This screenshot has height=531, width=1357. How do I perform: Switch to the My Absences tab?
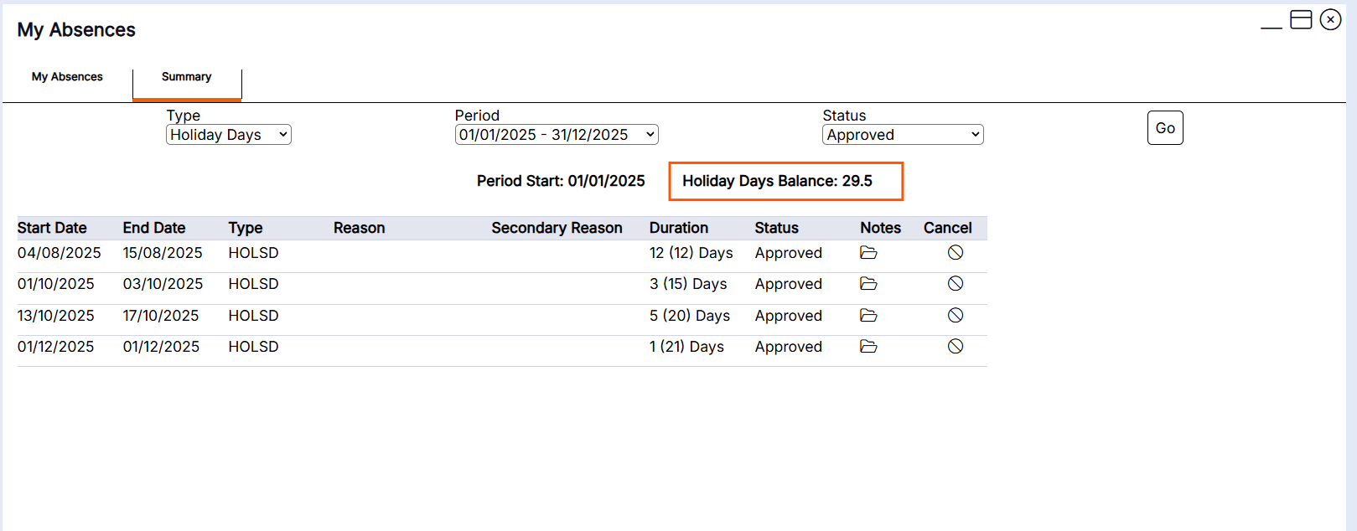pyautogui.click(x=67, y=77)
